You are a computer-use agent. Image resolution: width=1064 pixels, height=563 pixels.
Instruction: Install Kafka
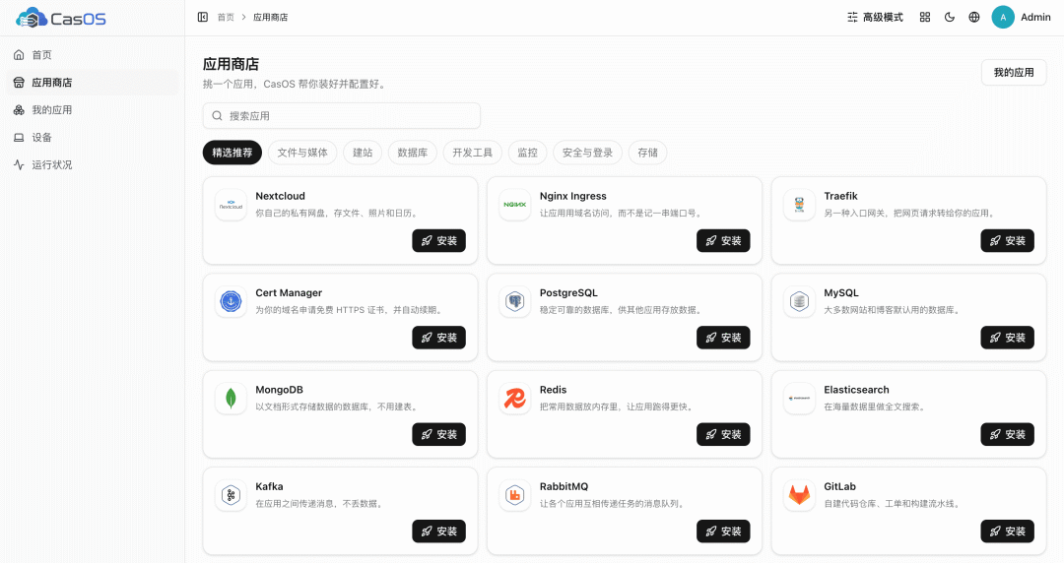click(x=439, y=532)
